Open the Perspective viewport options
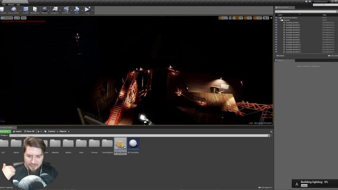 7,18
